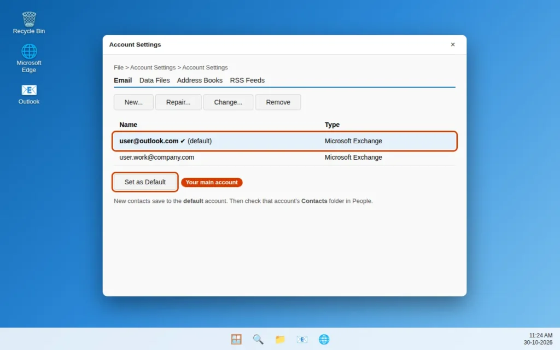The width and height of the screenshot is (560, 350).
Task: Open the Address Books tab
Action: (200, 80)
